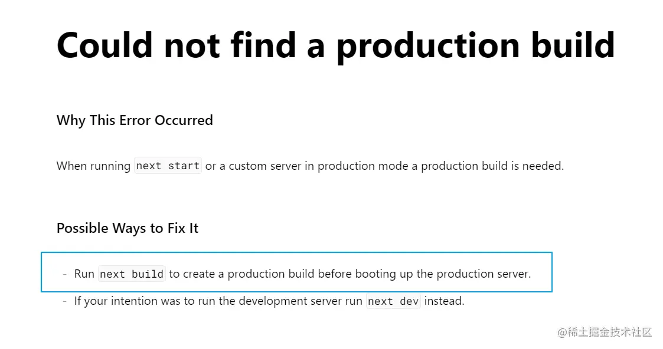The image size is (663, 349).
Task: Click the highlighted 'Run next build' list item
Action: 296,272
